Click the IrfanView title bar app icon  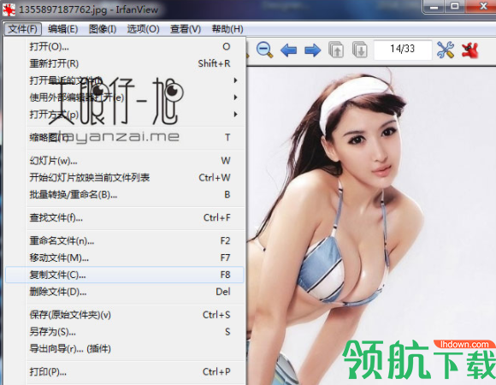(x=9, y=9)
